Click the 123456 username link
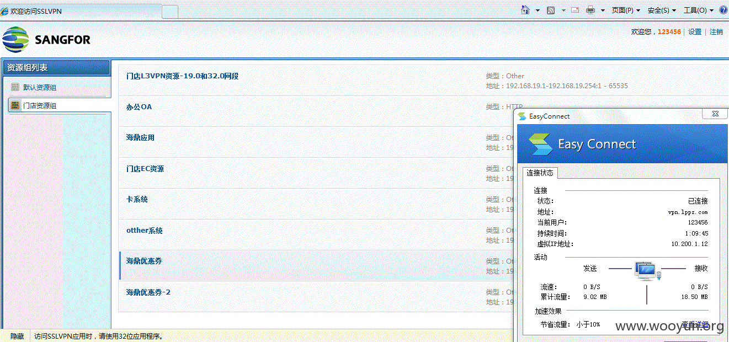Viewport: 729px width, 342px height. (669, 32)
